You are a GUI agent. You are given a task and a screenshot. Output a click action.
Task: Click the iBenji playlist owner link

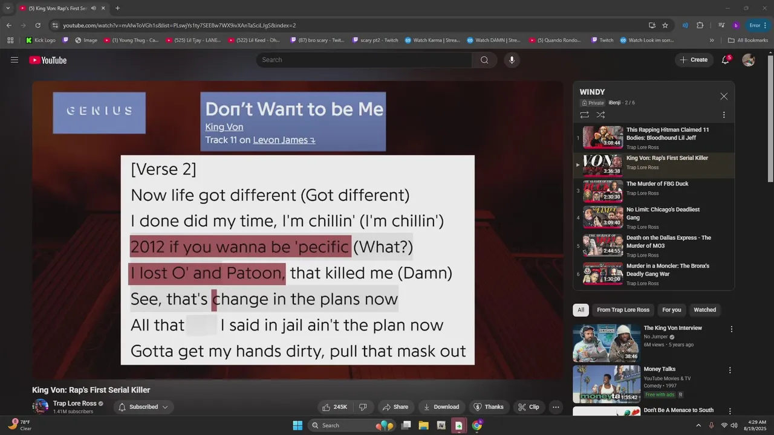click(x=614, y=103)
